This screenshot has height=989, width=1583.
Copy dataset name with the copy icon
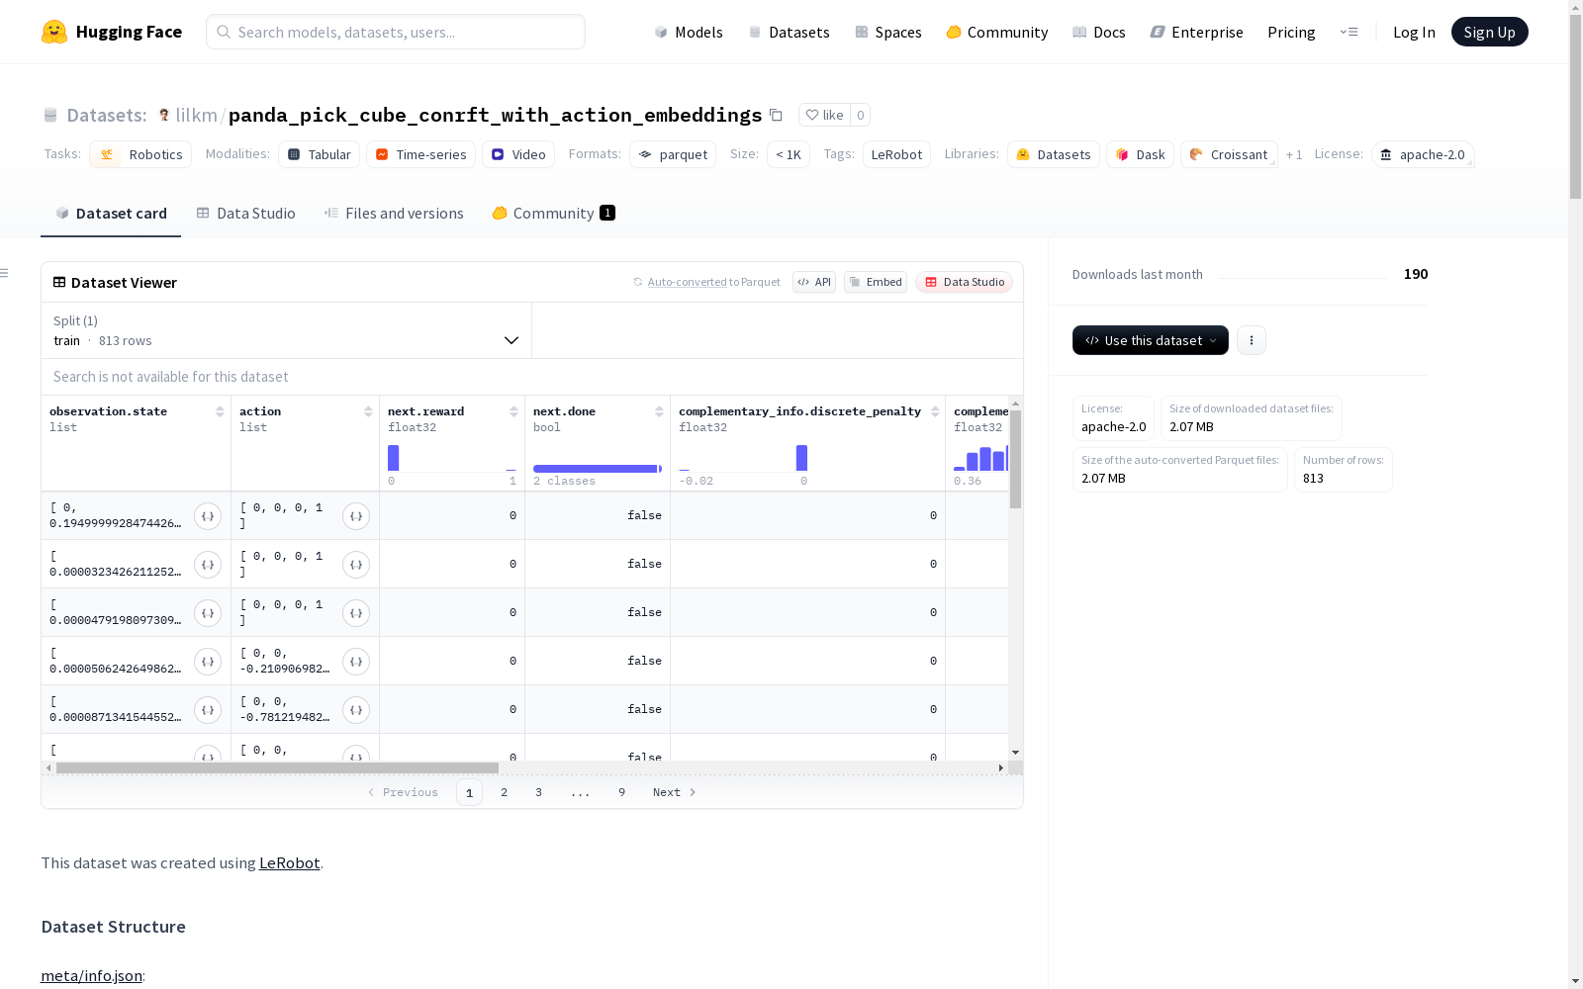pos(776,115)
